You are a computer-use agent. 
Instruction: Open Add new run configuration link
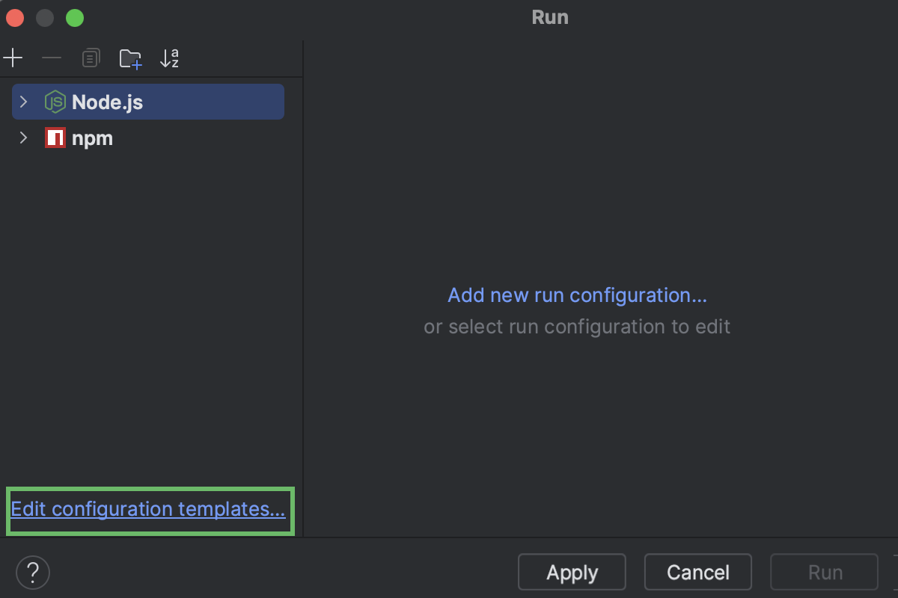577,295
